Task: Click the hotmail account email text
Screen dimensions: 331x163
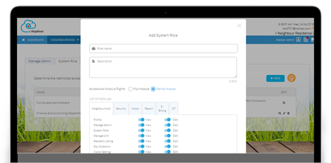Action: click(x=296, y=28)
